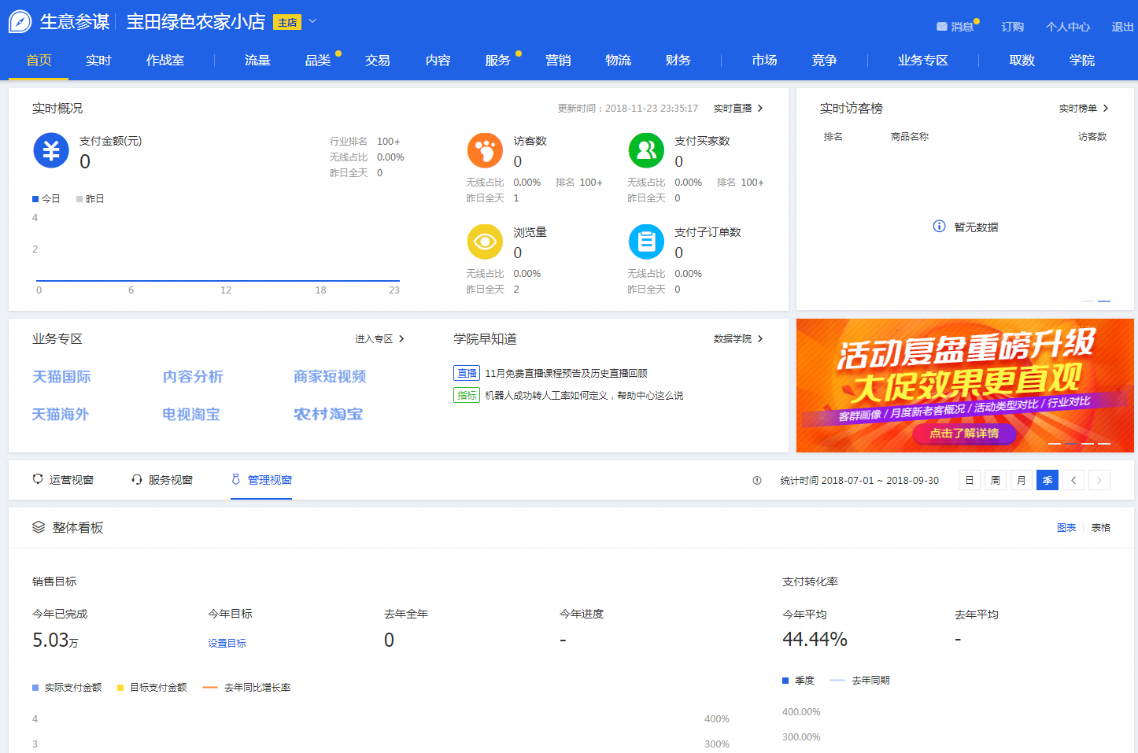Click 点击了解详情 on the banner
The width and height of the screenshot is (1138, 753).
click(x=964, y=434)
